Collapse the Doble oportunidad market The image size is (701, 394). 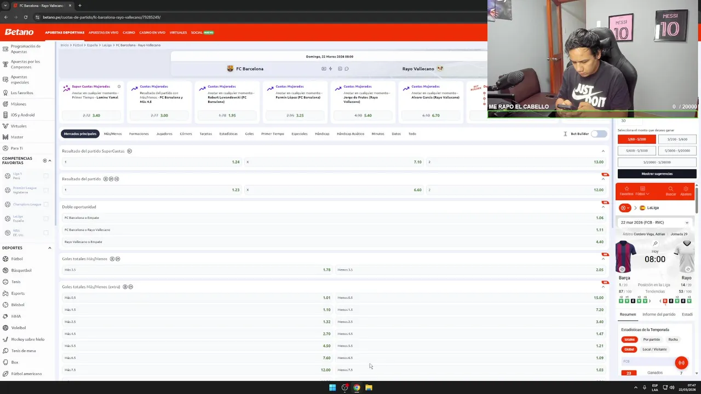point(603,207)
